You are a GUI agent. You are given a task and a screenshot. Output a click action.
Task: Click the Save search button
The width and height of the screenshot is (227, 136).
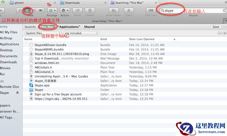click(x=216, y=27)
